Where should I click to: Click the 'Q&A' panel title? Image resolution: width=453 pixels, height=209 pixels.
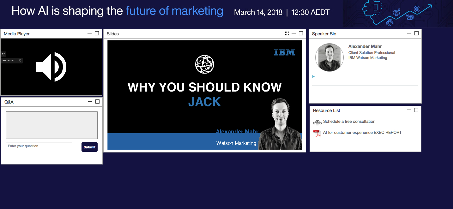[x=9, y=102]
